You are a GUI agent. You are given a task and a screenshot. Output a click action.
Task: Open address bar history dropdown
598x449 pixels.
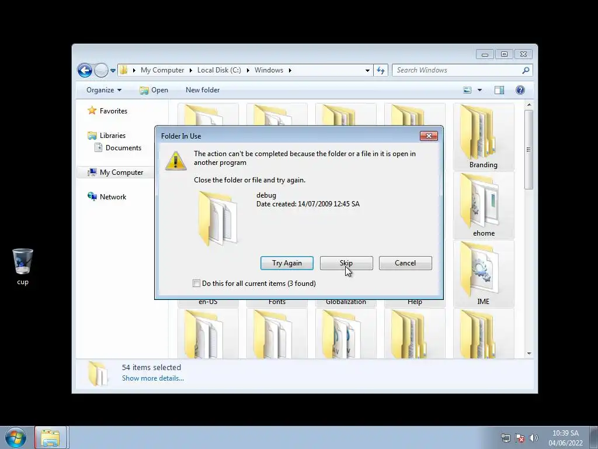367,71
